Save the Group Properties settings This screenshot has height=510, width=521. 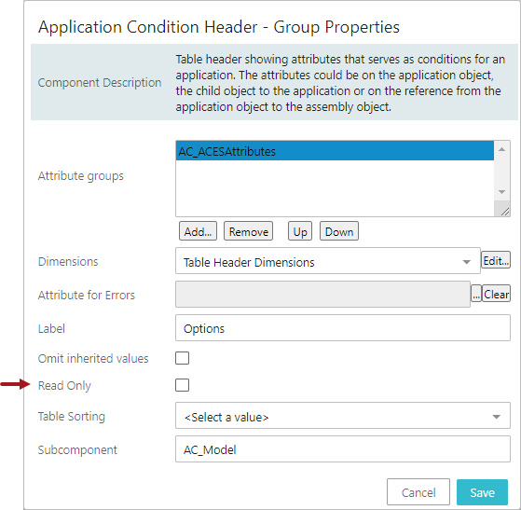[x=482, y=492]
